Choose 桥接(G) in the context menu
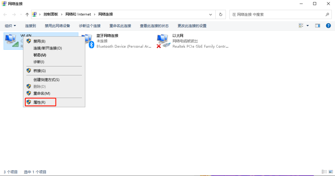Screen dimensions: 335x176 [x=54, y=71]
